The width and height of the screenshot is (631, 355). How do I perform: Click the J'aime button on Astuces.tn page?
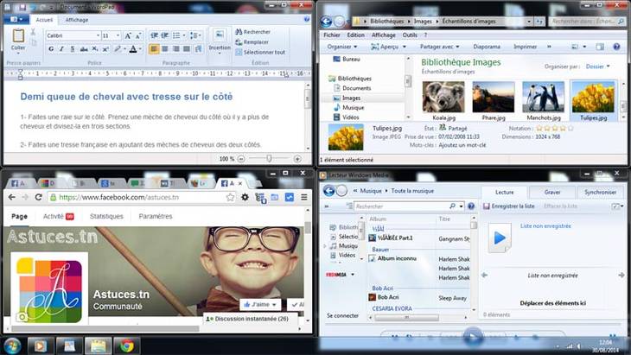point(260,304)
